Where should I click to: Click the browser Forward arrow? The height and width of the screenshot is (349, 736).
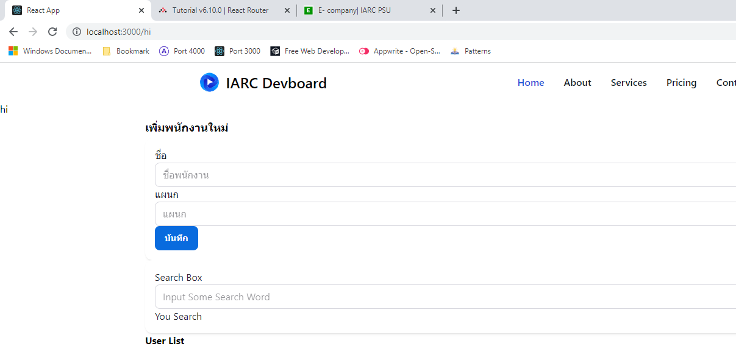(x=33, y=32)
